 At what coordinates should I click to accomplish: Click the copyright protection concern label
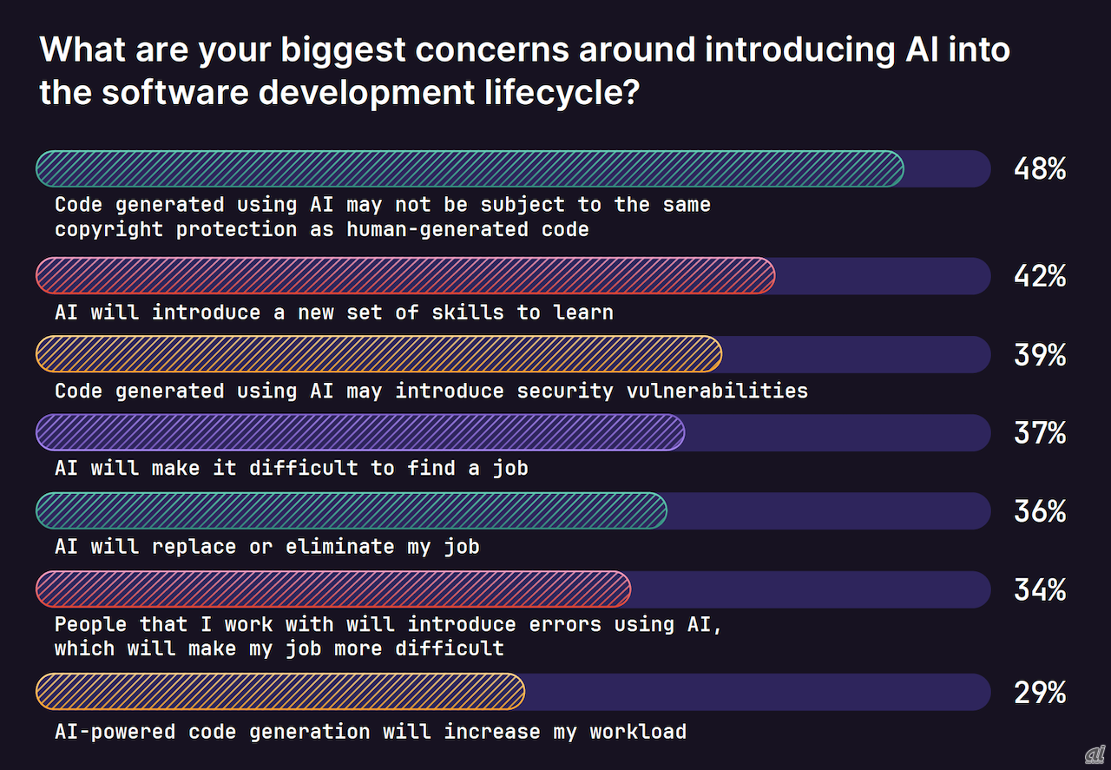point(382,217)
